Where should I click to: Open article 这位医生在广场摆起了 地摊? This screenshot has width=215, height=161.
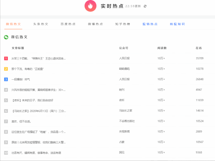pos(39,132)
